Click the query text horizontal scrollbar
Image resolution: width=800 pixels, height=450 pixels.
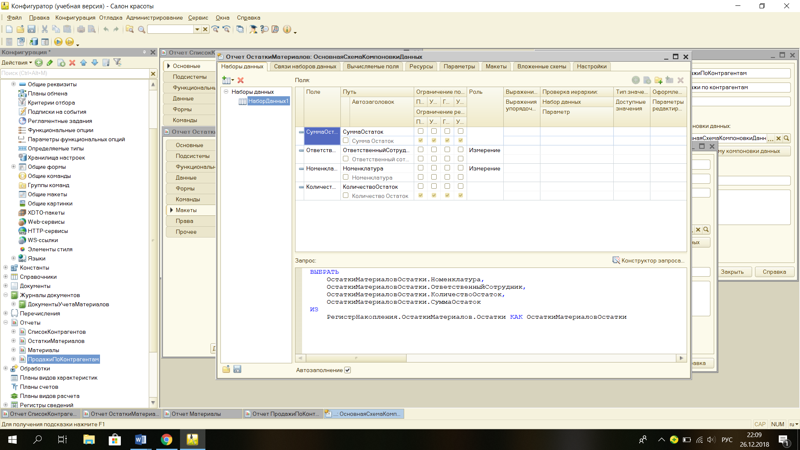coord(356,358)
